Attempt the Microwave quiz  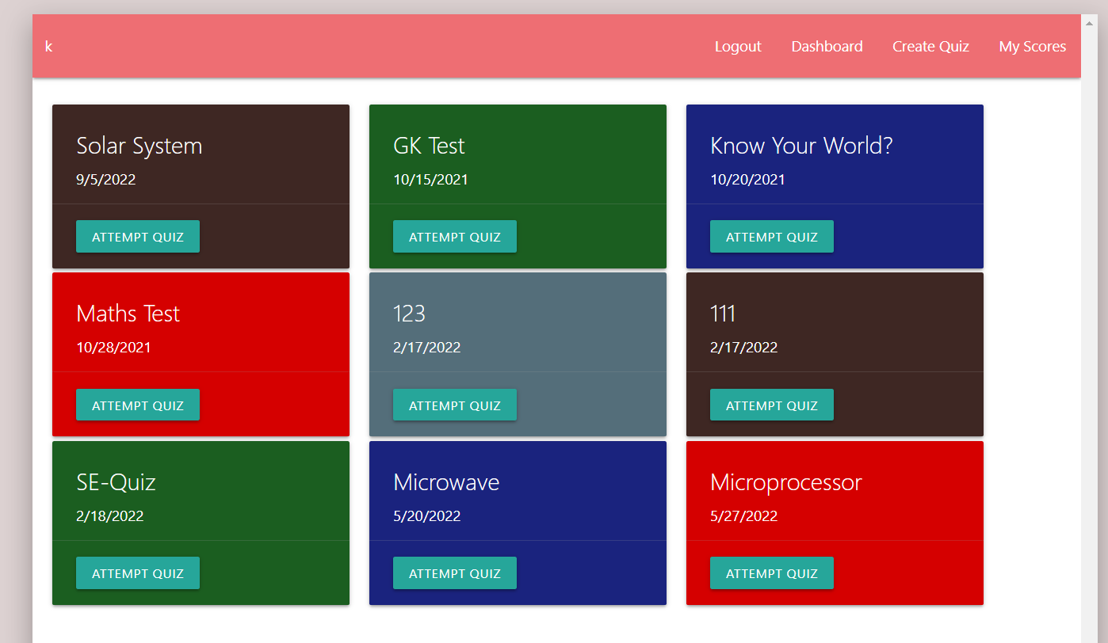pos(455,573)
